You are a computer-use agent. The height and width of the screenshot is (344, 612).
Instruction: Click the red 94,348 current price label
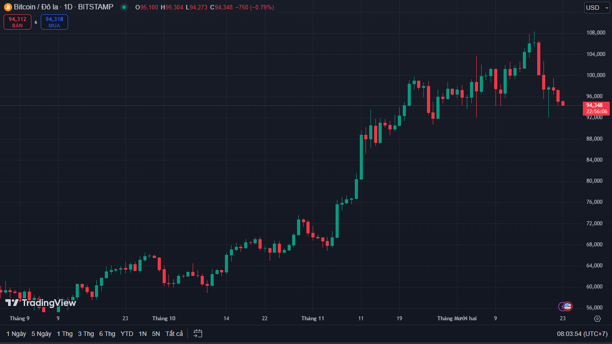tap(596, 108)
